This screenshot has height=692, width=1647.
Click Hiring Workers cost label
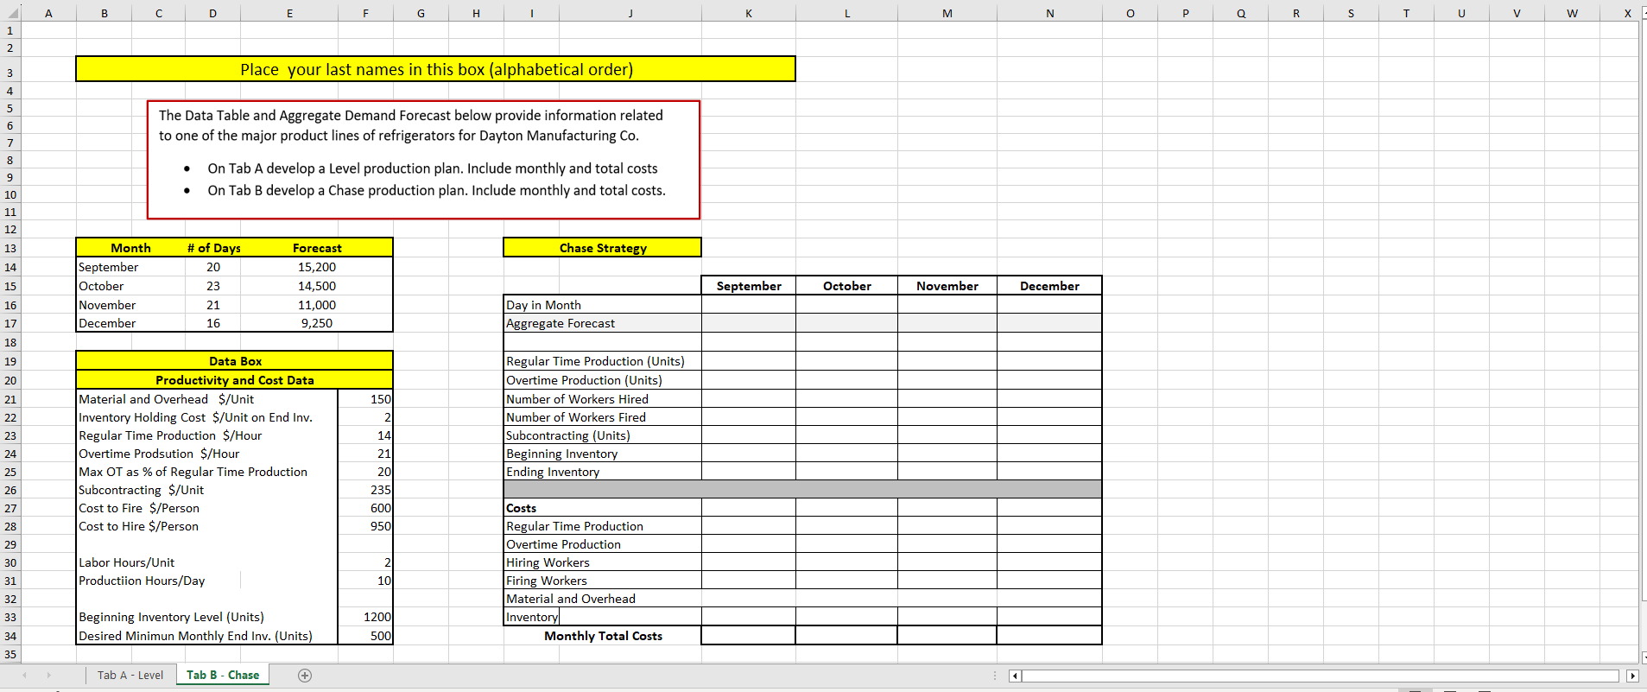(x=548, y=562)
